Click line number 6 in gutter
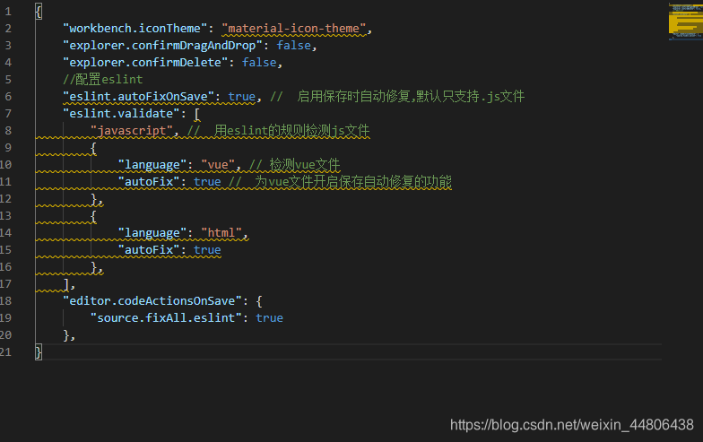This screenshot has height=442, width=703. pyautogui.click(x=8, y=97)
